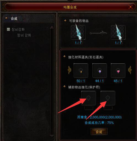Open the 合成 tab header
137x141 pixels.
coord(14,19)
